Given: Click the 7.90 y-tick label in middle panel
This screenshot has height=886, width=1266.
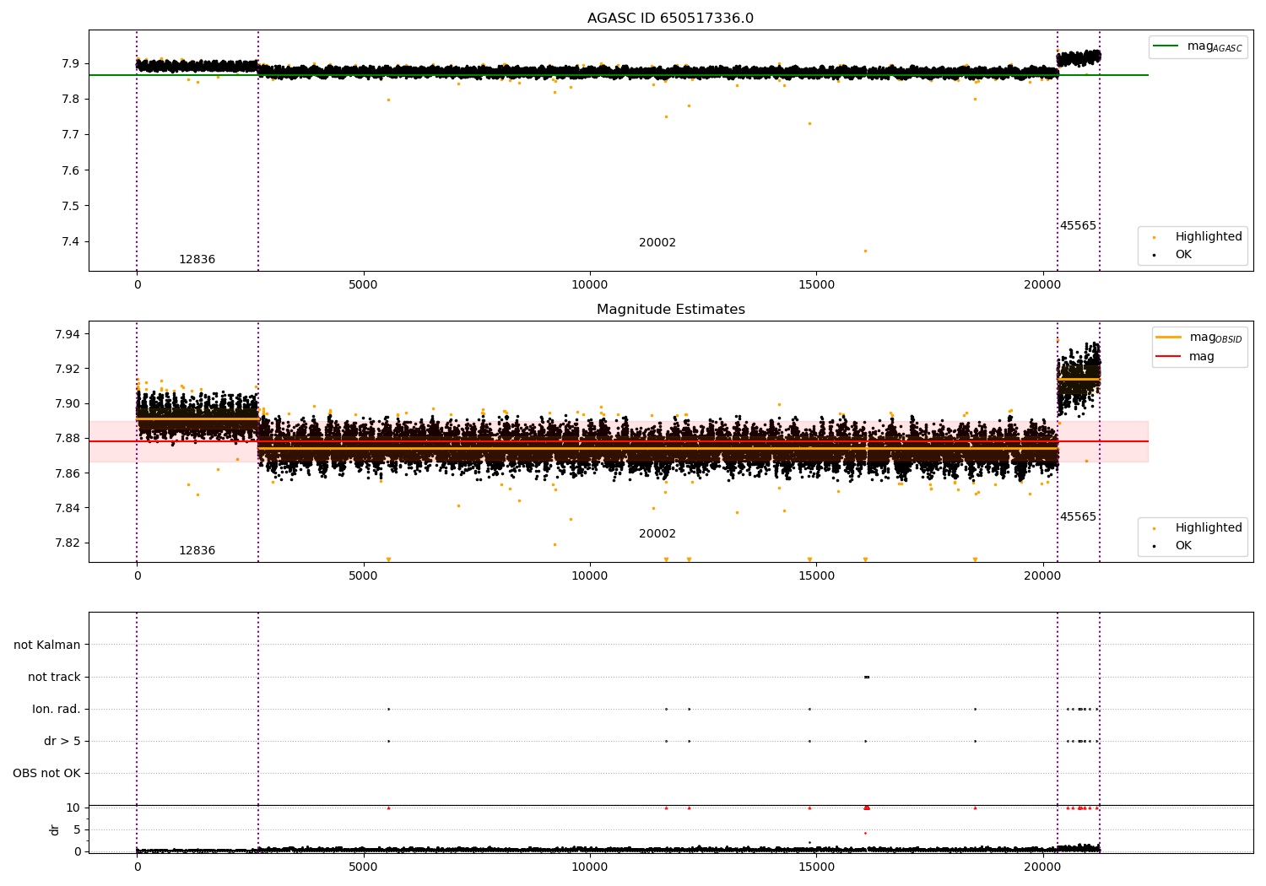Looking at the screenshot, I should 68,403.
